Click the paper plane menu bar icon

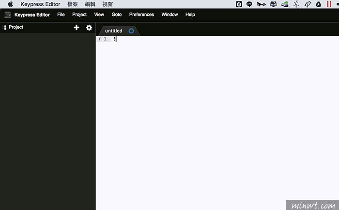(x=261, y=4)
